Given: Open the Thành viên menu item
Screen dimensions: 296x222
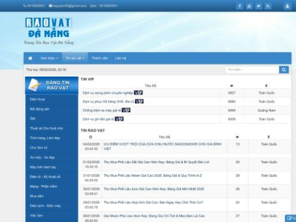Looking at the screenshot, I should (x=99, y=58).
